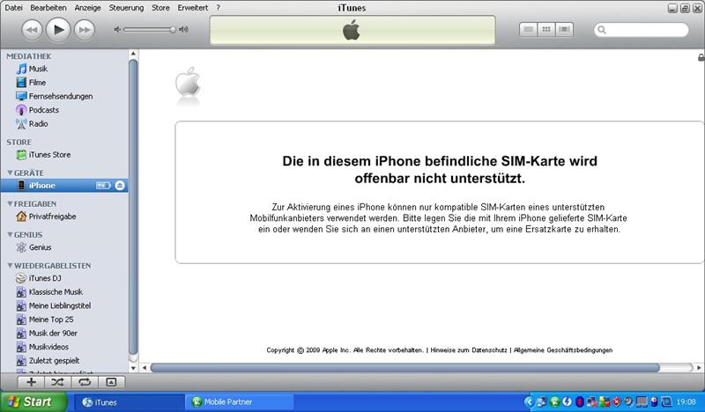Expand hidden system tray icons
The width and height of the screenshot is (705, 412).
click(529, 401)
